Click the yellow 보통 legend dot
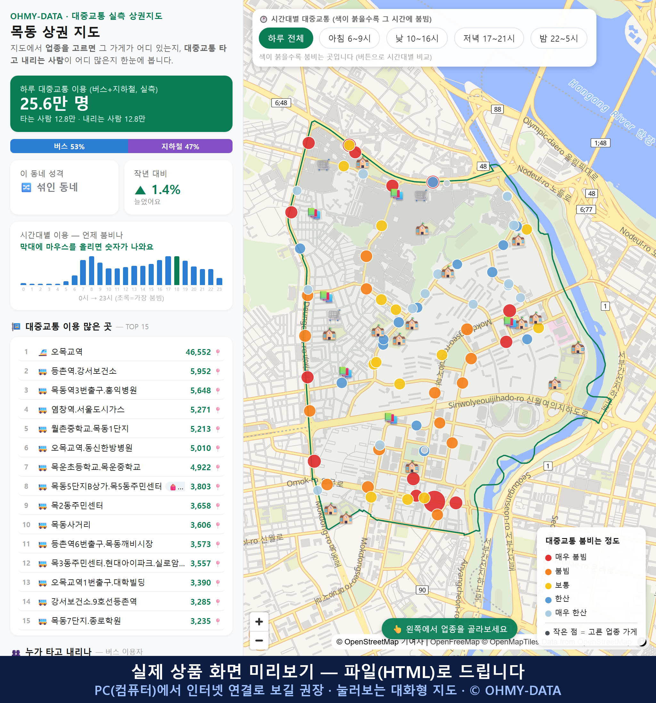This screenshot has height=703, width=656. [548, 585]
